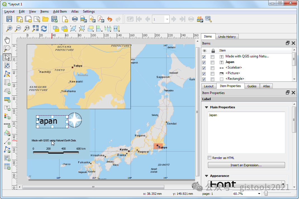This screenshot has height=199, width=299.
Task: Toggle visibility of Made with QGIS item
Action: pyautogui.click(x=204, y=57)
